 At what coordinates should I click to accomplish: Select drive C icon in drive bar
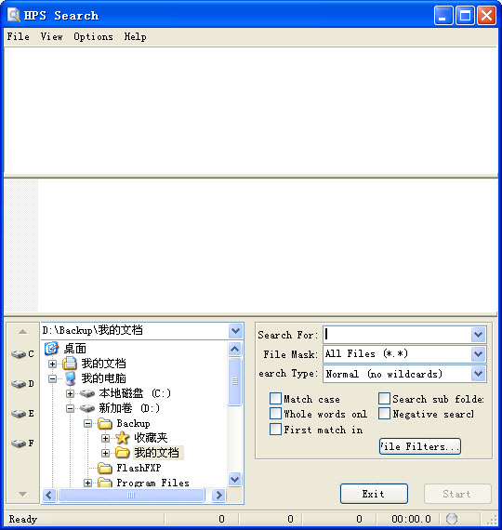point(19,354)
